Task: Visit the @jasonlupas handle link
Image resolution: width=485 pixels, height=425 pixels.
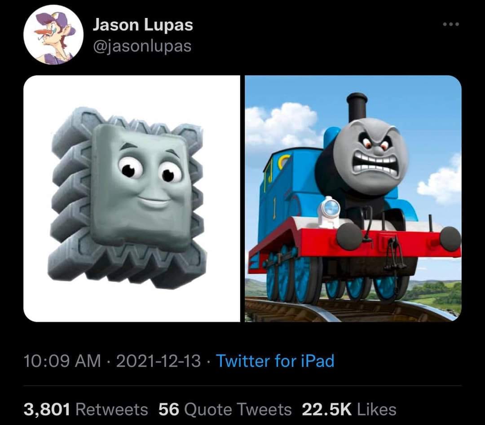Action: click(142, 46)
